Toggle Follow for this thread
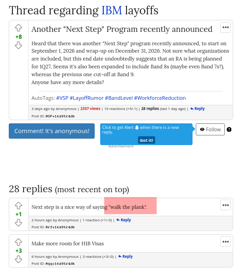 click(210, 129)
